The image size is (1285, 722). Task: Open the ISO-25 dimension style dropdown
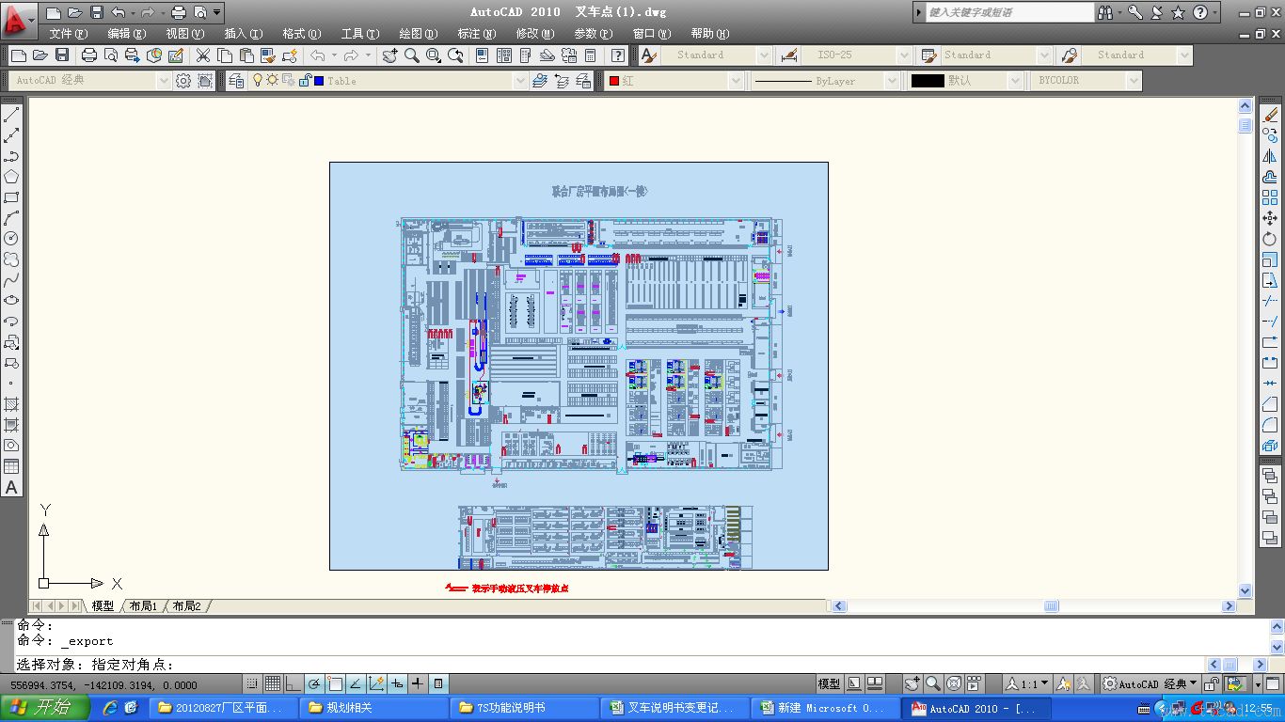[x=903, y=55]
